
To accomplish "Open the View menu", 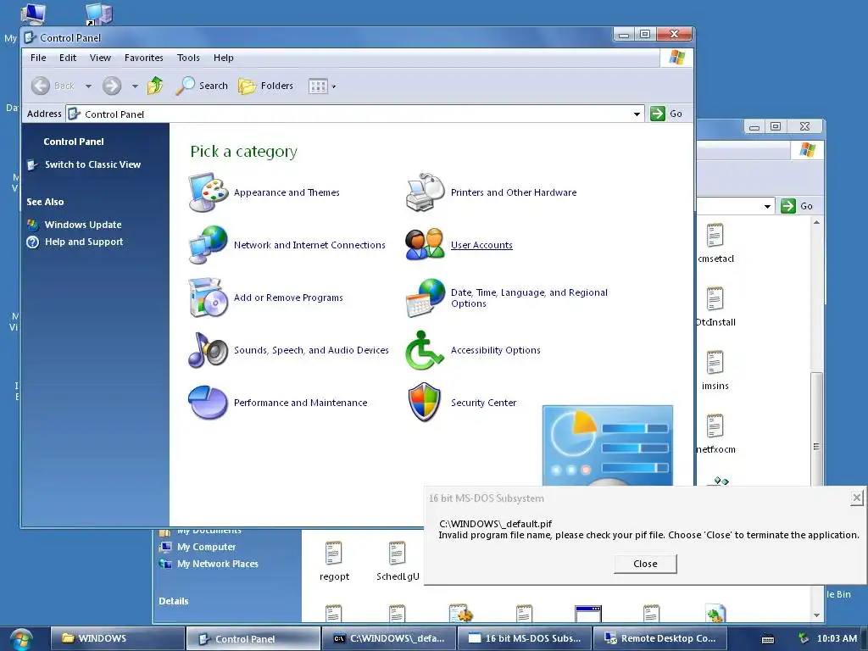I will pos(100,58).
